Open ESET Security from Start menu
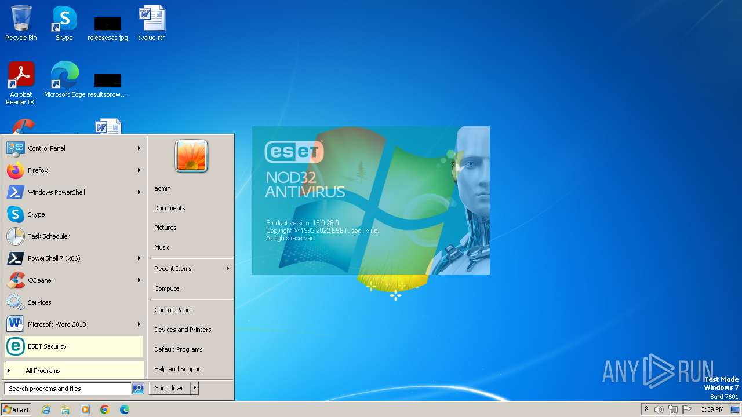The height and width of the screenshot is (417, 742). [x=74, y=346]
